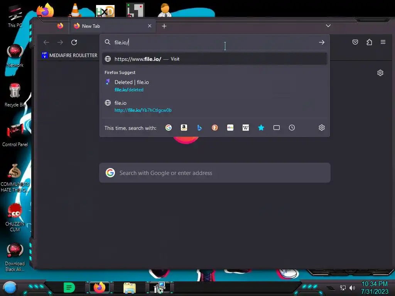Search this time with Bing
The width and height of the screenshot is (395, 296).
click(x=199, y=128)
